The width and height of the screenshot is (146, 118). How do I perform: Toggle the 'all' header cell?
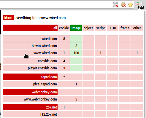30,28
